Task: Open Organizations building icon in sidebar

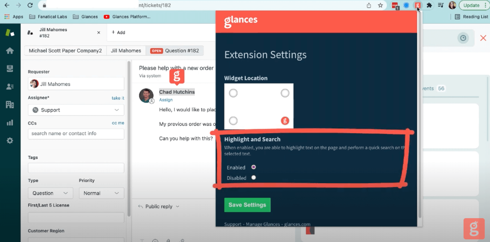Action: tap(10, 105)
